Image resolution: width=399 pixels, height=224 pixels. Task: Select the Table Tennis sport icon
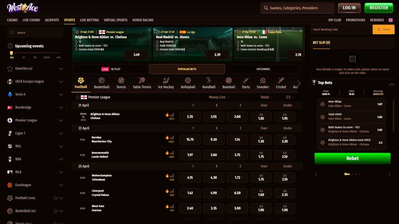(142, 80)
